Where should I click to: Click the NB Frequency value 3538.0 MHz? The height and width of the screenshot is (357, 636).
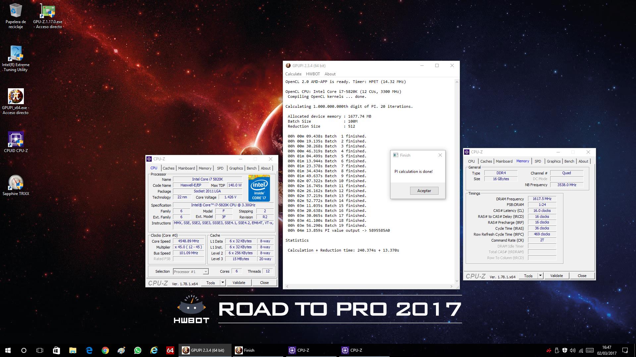pos(566,185)
